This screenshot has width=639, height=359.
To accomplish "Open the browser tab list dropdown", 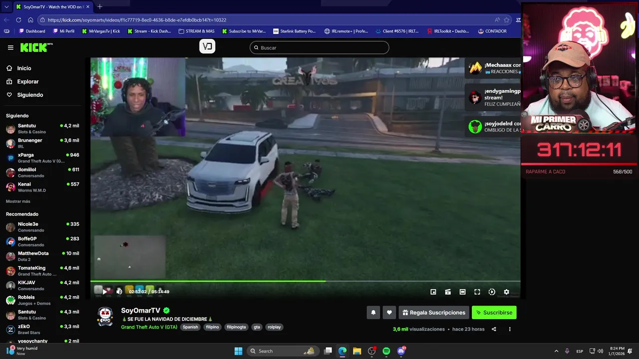I will click(x=6, y=7).
